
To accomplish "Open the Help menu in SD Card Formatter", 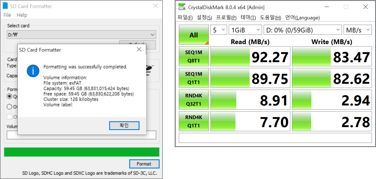I will [22, 15].
